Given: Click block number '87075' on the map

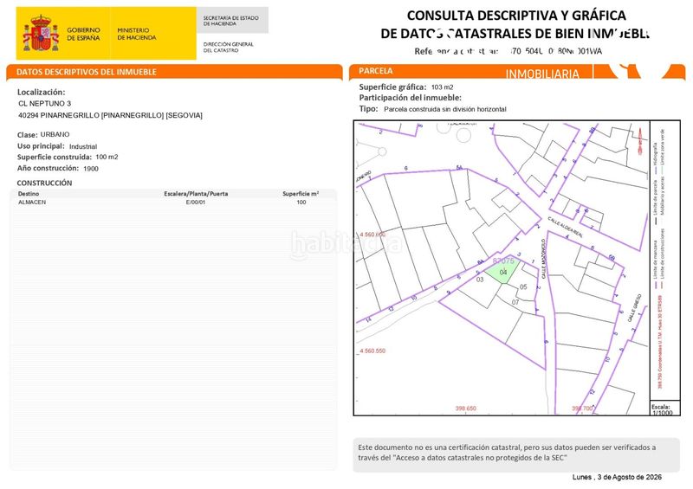Looking at the screenshot, I should 503,261.
